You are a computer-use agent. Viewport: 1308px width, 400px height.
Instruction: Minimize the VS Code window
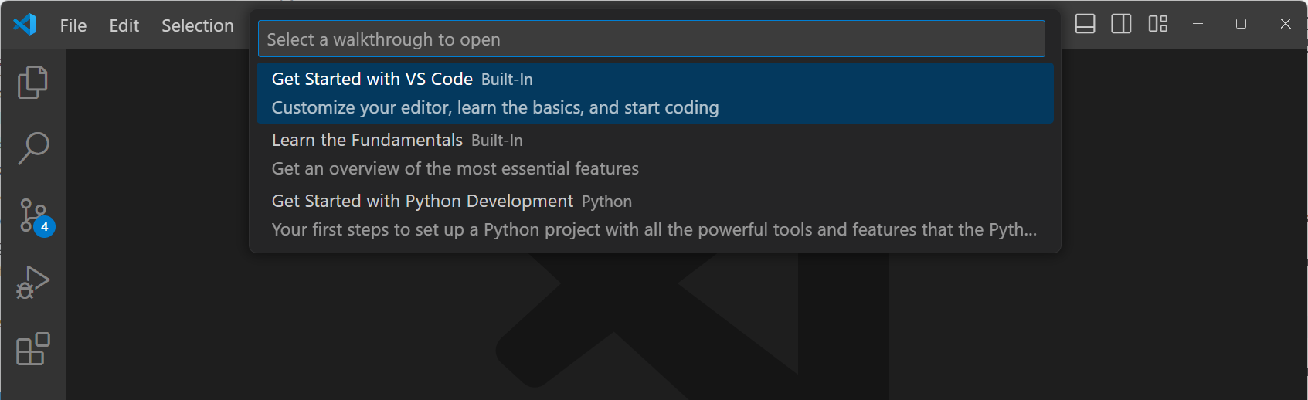(1198, 24)
